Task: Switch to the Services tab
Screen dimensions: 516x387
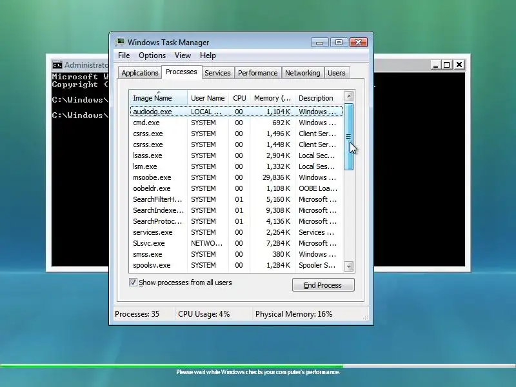Action: pyautogui.click(x=217, y=73)
